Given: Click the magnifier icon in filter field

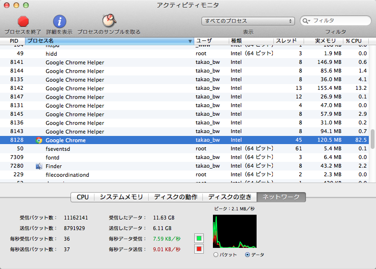Looking at the screenshot, I should pos(305,21).
